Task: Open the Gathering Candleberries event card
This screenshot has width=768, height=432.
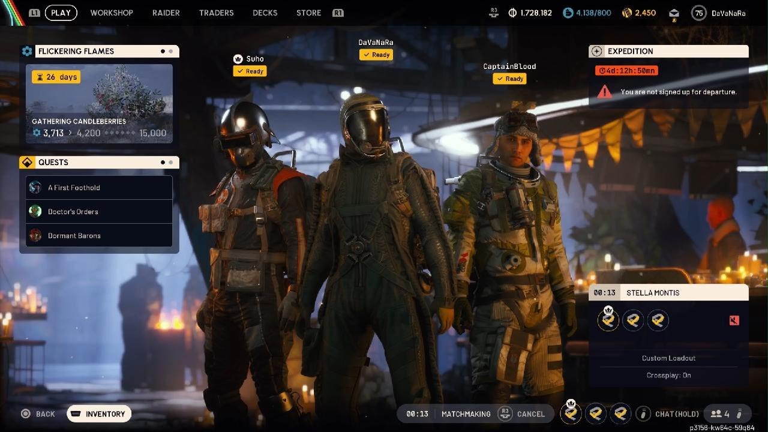Action: point(99,104)
